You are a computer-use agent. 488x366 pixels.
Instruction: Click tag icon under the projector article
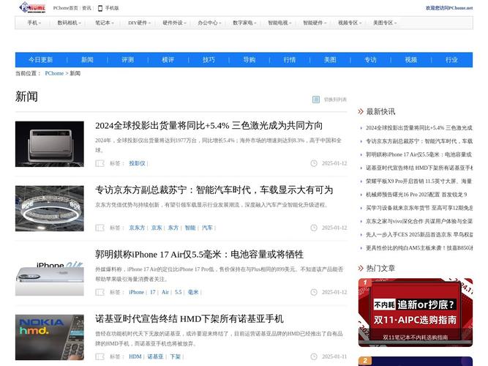100,163
